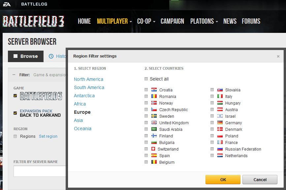The width and height of the screenshot is (286, 190).
Task: Click the Cancel button
Action: point(260,179)
